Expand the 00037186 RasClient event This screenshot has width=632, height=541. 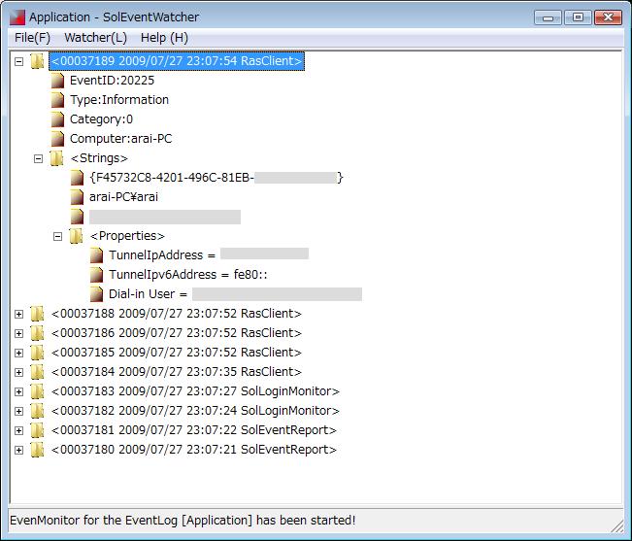tap(19, 333)
